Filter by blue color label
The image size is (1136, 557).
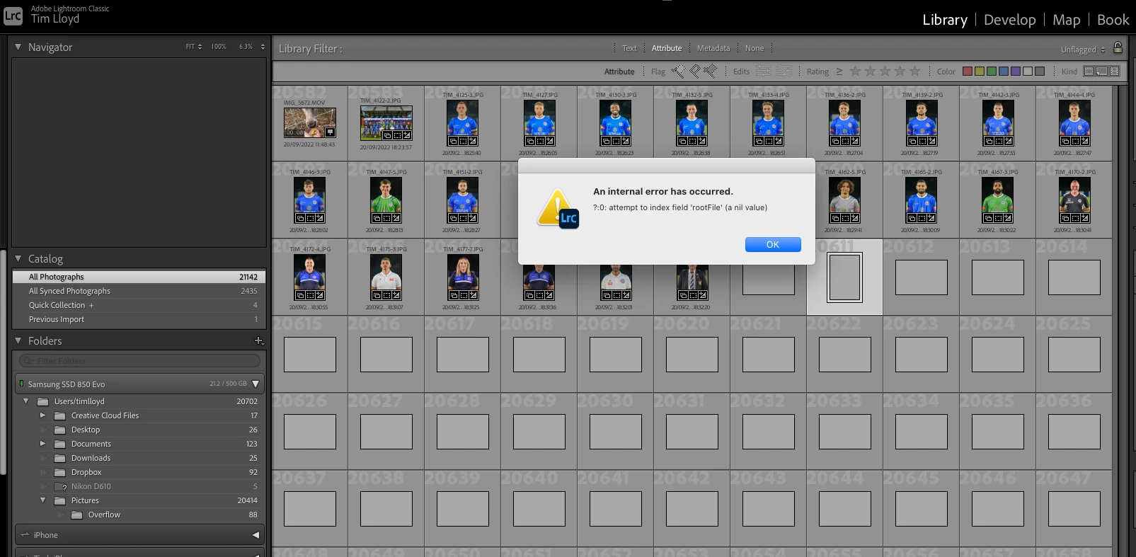click(x=1004, y=71)
